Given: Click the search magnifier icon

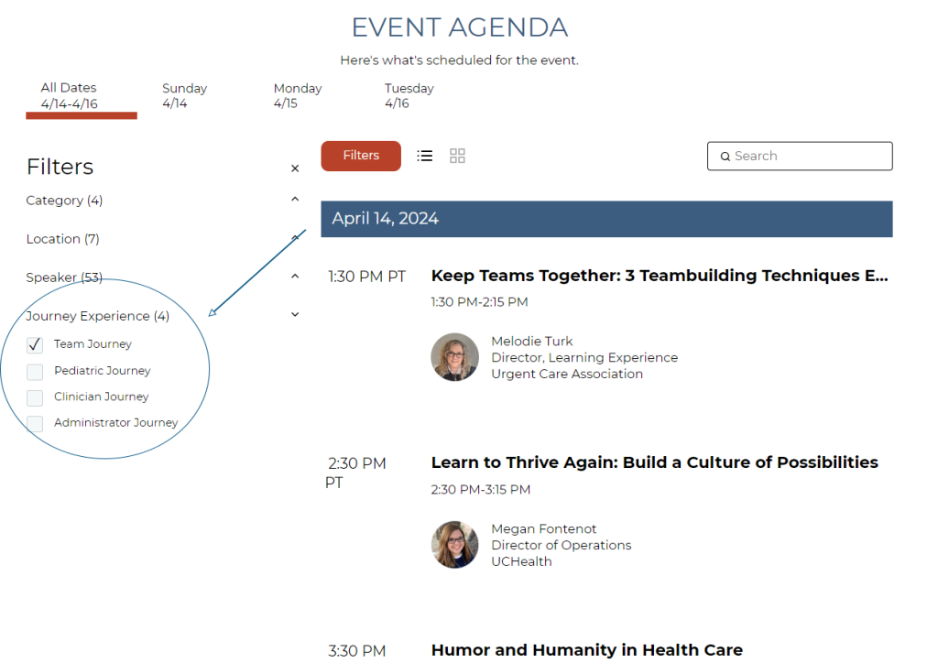Looking at the screenshot, I should click(x=725, y=157).
